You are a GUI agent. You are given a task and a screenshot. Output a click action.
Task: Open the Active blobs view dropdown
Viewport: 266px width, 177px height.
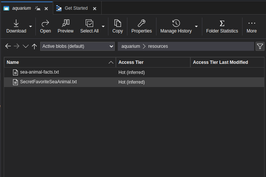coord(77,46)
